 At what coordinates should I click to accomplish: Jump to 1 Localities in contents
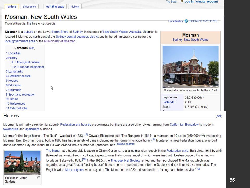click(x=13, y=53)
